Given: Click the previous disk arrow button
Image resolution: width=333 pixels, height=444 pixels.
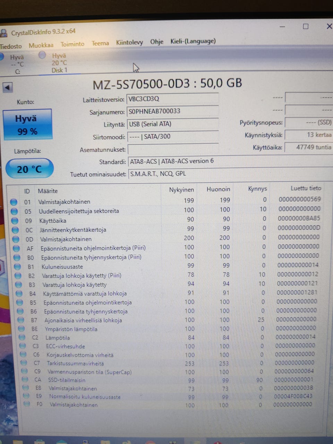Looking at the screenshot, I should click(x=7, y=87).
